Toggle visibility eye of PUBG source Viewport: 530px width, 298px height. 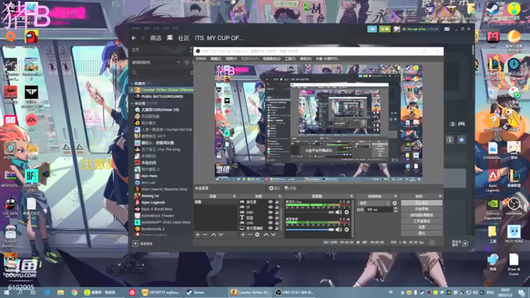pos(270,213)
